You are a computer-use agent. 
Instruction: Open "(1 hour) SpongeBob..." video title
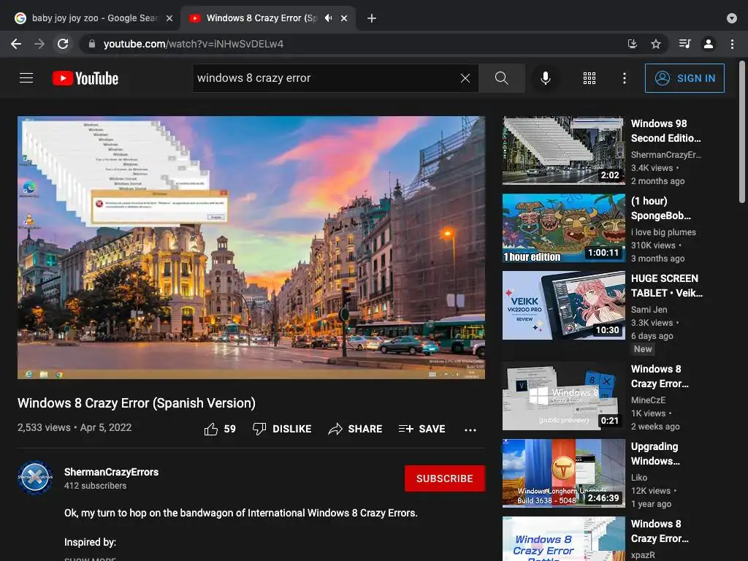click(660, 208)
